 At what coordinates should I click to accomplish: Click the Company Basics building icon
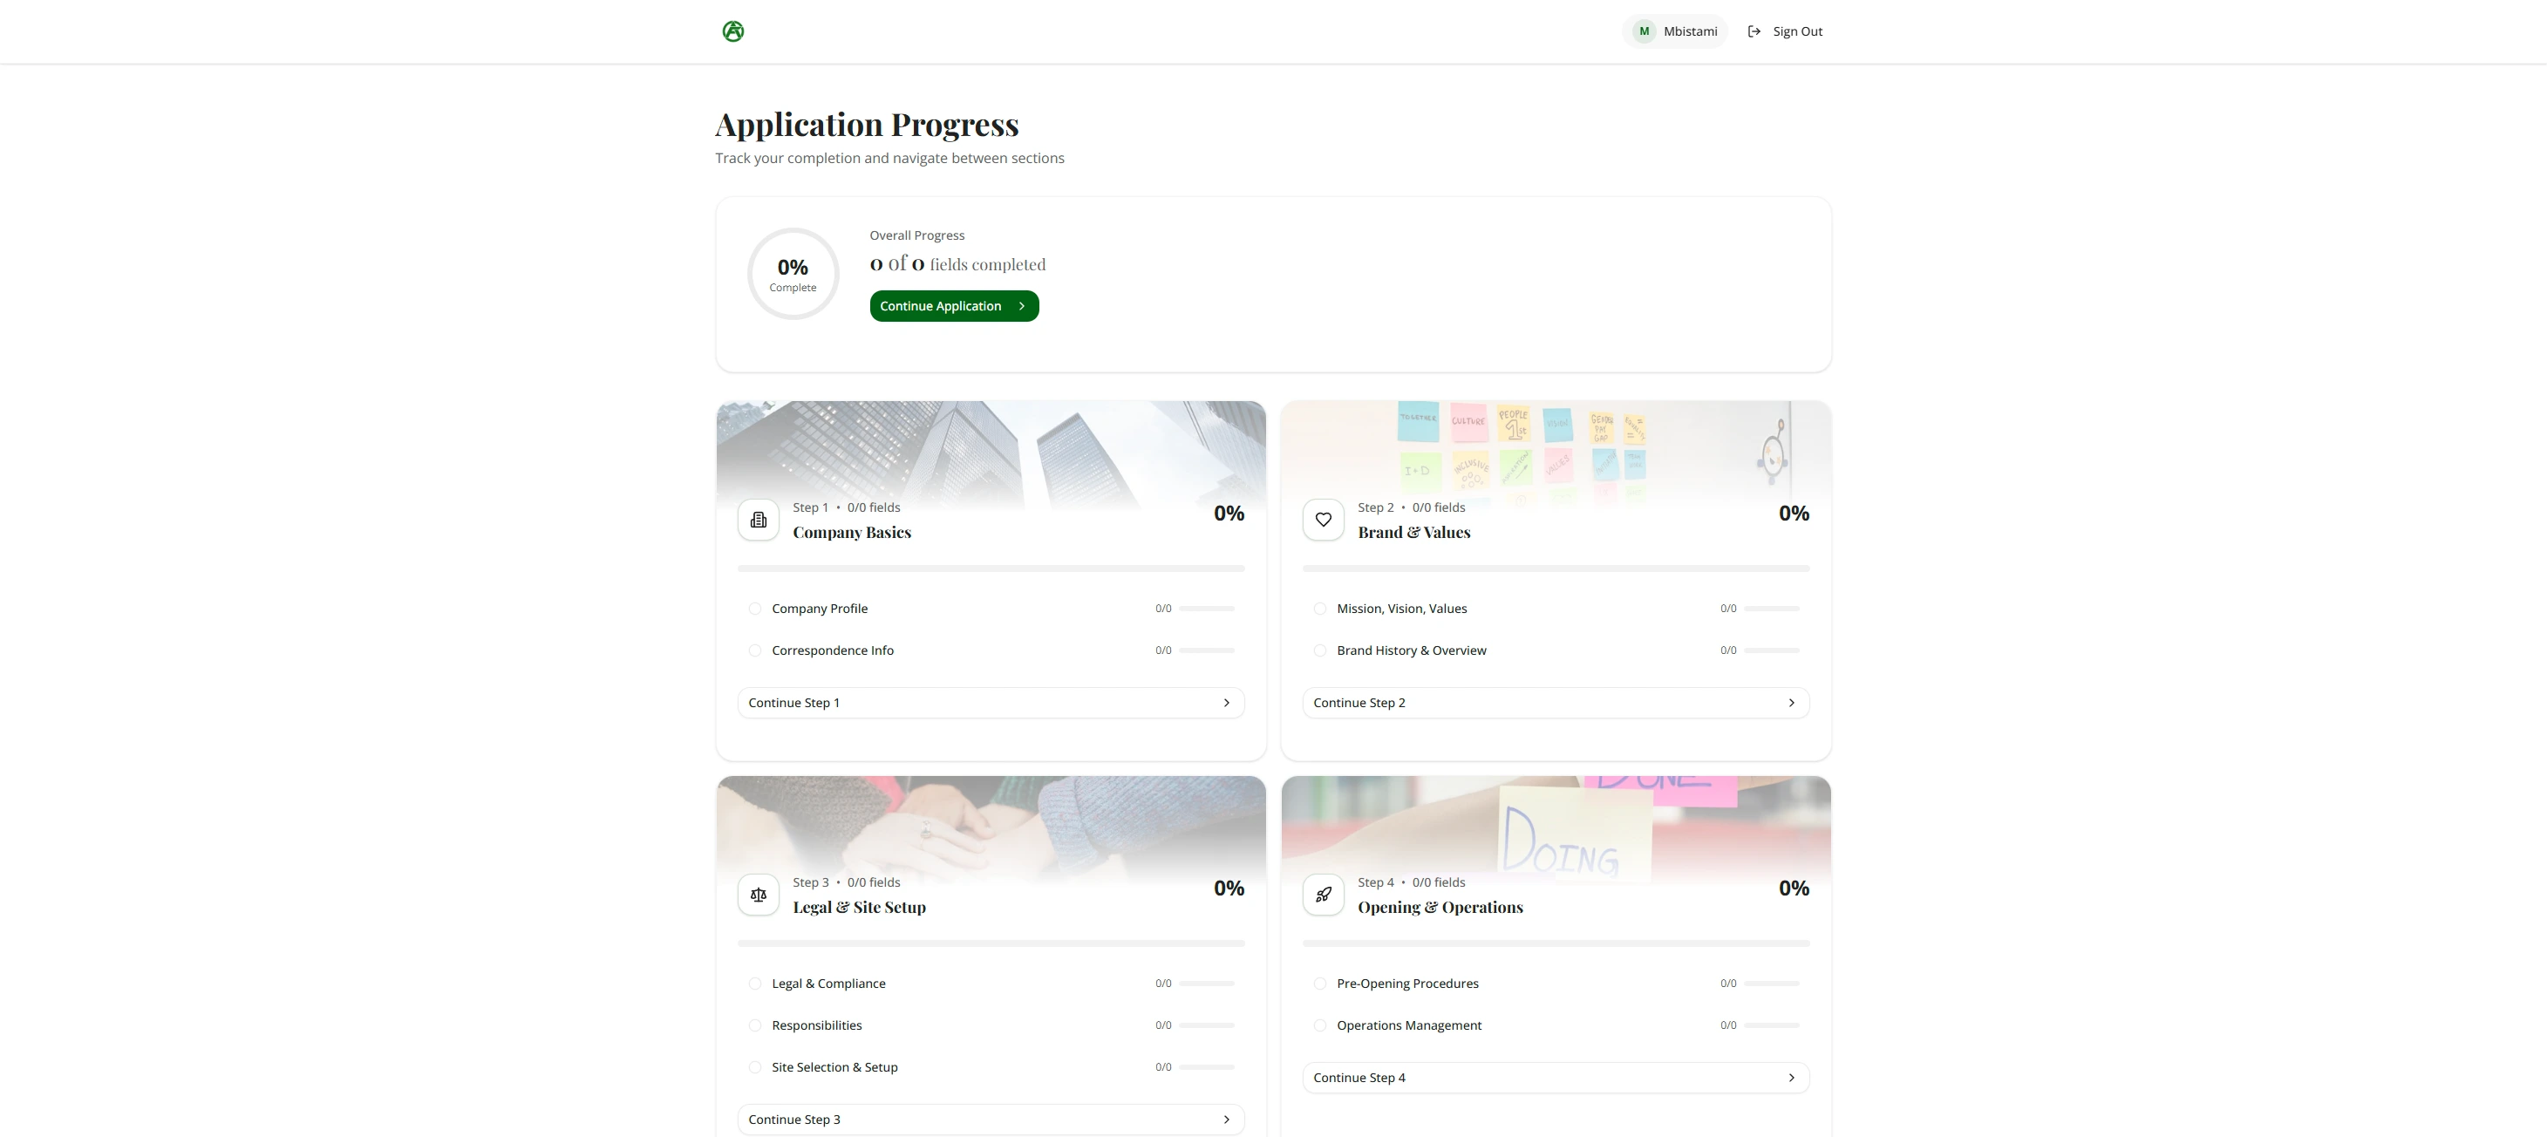[759, 520]
